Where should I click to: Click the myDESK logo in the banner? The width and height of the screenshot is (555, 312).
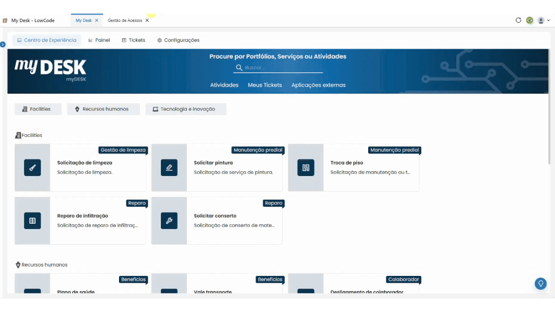click(x=50, y=70)
